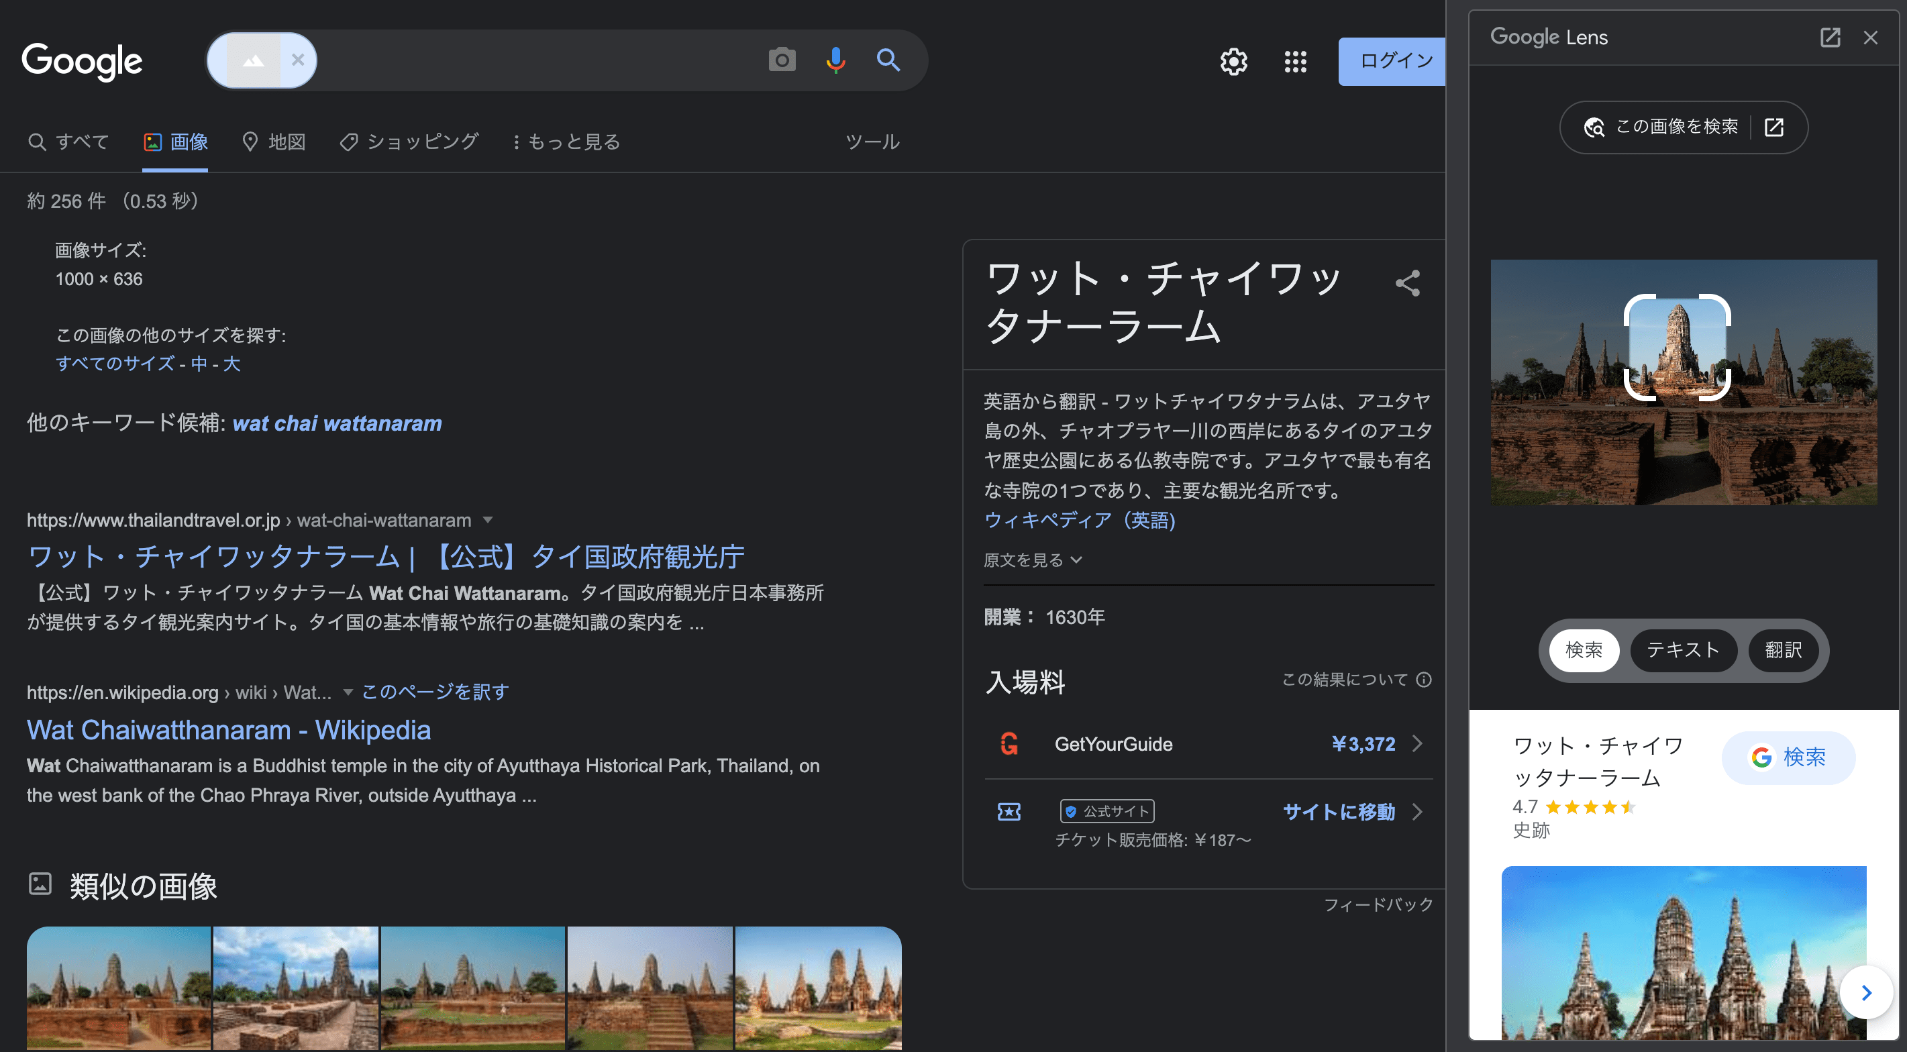
Task: Switch Lens to 翻訳 mode
Action: click(1783, 650)
